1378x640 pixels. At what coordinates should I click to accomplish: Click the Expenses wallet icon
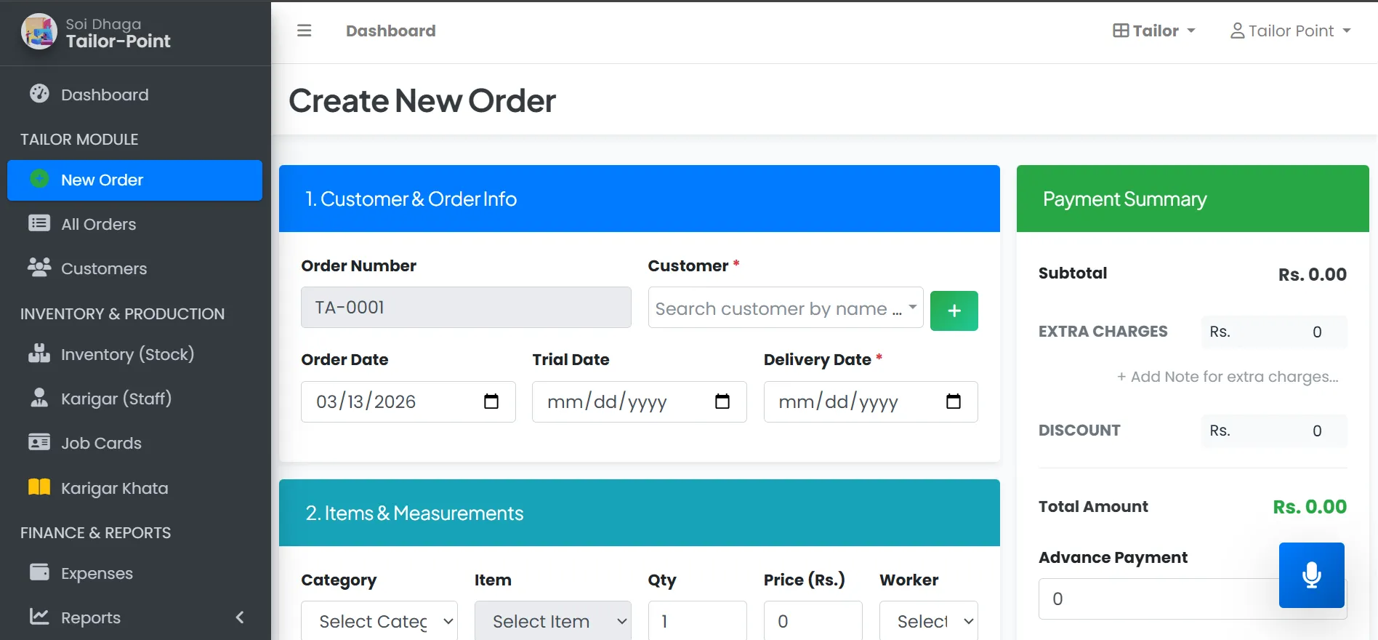pyautogui.click(x=39, y=573)
